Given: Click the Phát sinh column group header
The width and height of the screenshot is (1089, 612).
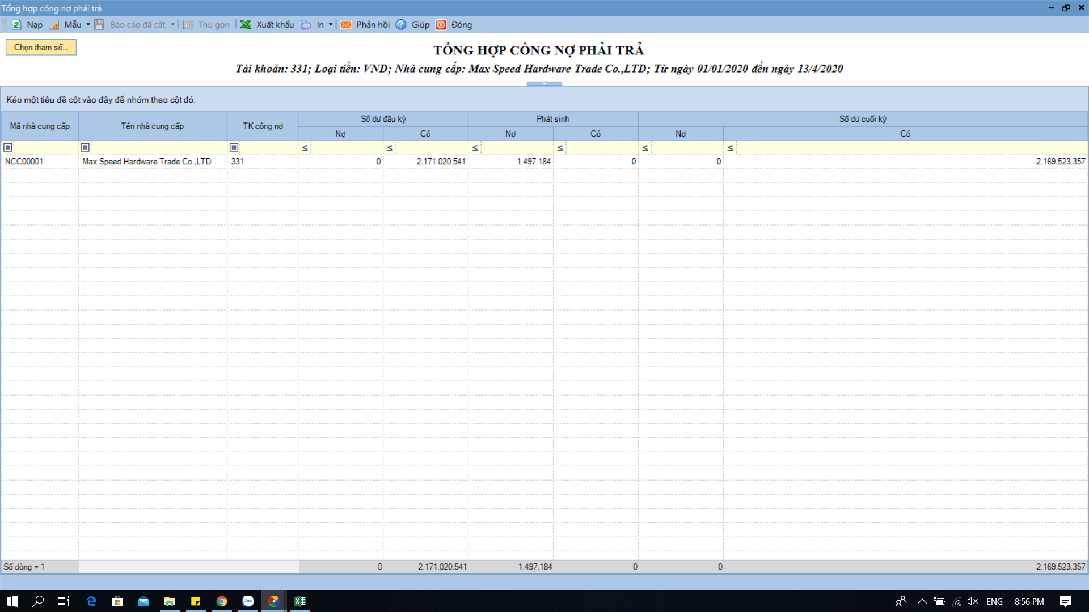Looking at the screenshot, I should point(552,119).
